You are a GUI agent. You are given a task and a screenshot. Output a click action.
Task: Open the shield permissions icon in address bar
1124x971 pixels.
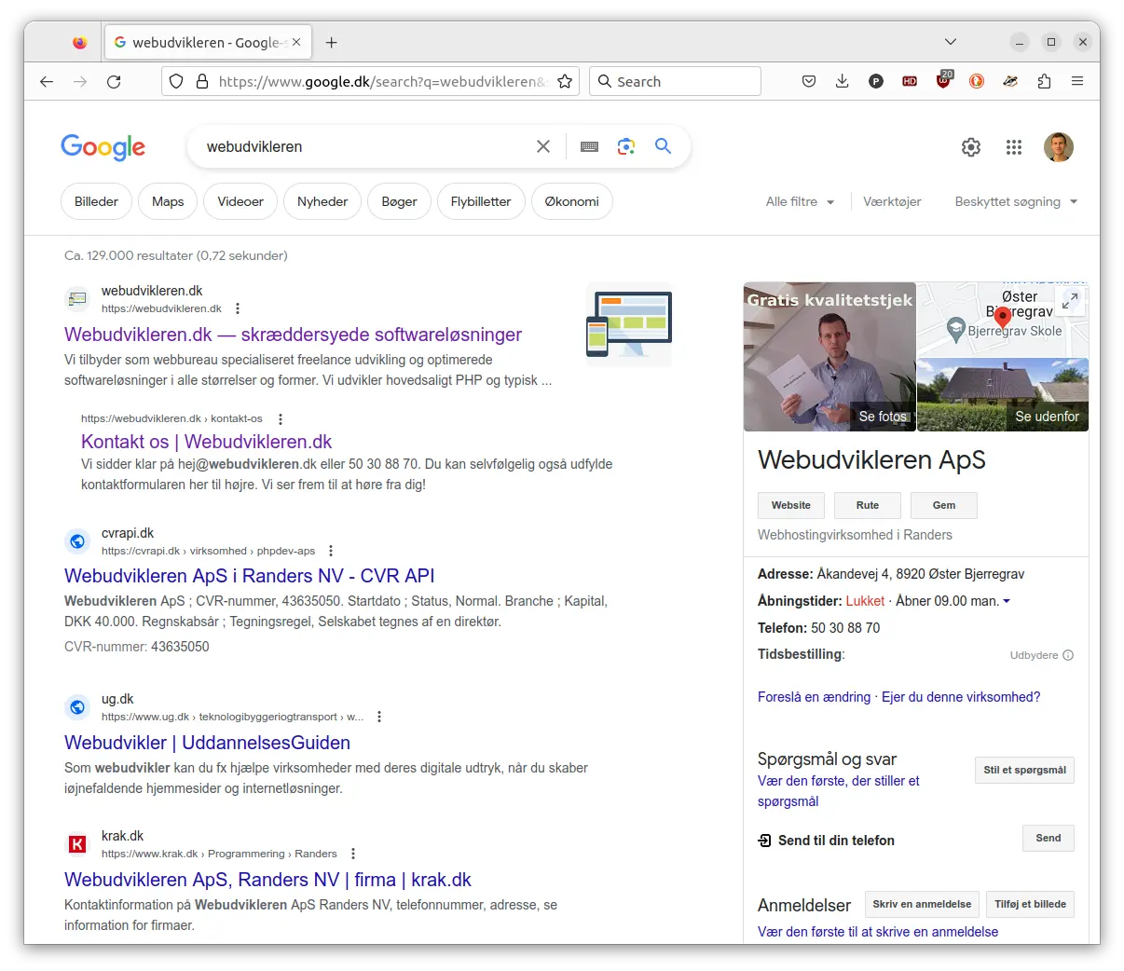click(176, 81)
